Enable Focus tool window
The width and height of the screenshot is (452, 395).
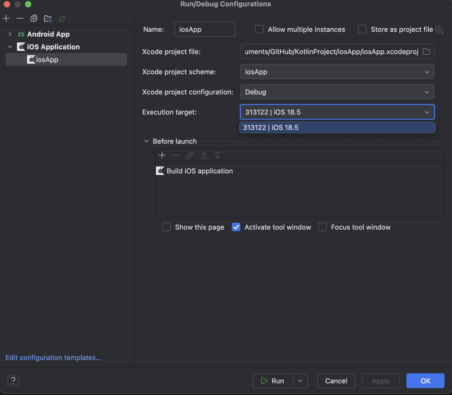click(x=323, y=227)
